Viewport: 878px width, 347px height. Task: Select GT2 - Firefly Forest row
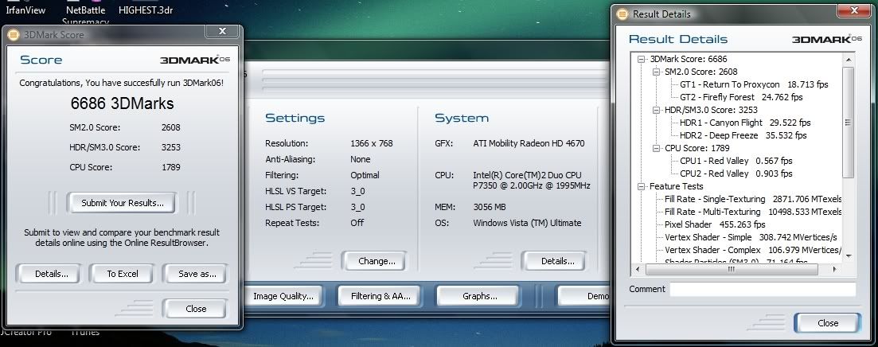click(741, 97)
